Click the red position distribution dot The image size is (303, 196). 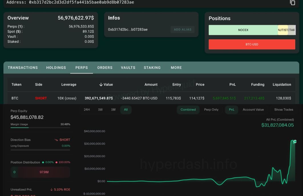coord(56,162)
